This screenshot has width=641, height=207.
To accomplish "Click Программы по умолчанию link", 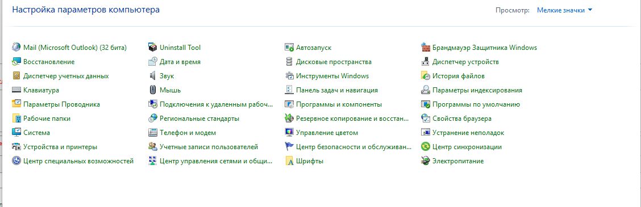I will 476,104.
